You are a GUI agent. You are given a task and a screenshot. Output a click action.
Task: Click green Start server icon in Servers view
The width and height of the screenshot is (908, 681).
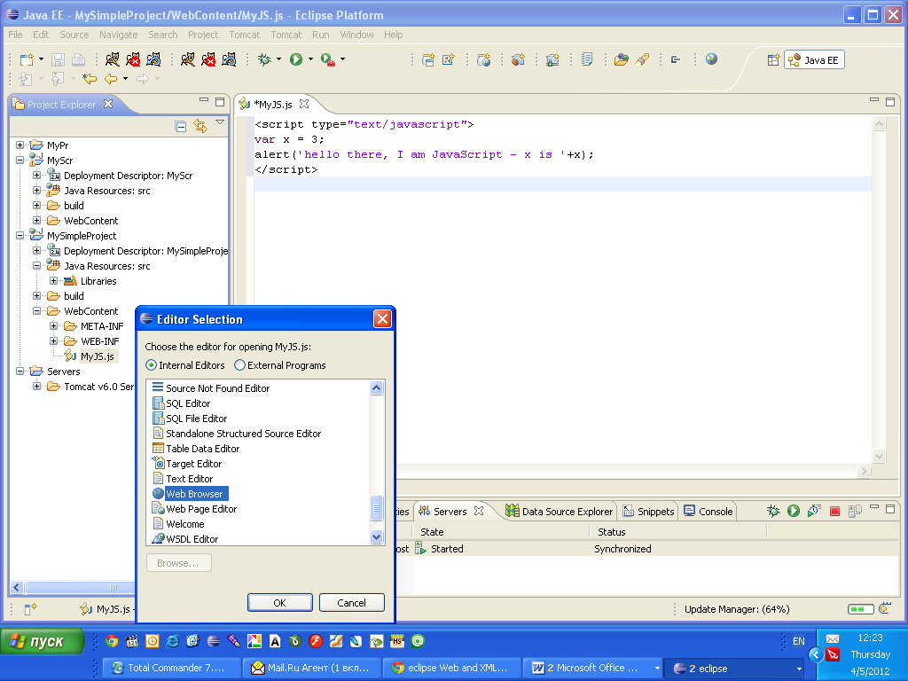pos(794,511)
